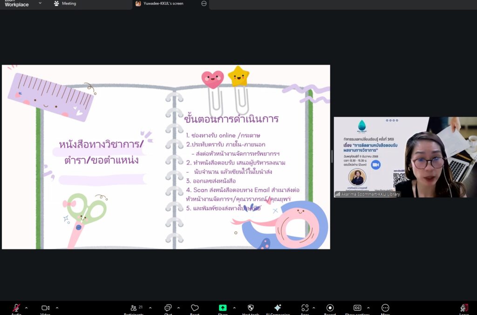Image resolution: width=477 pixels, height=315 pixels.
Task: Expand video options arrow next to camera
Action: point(57,308)
